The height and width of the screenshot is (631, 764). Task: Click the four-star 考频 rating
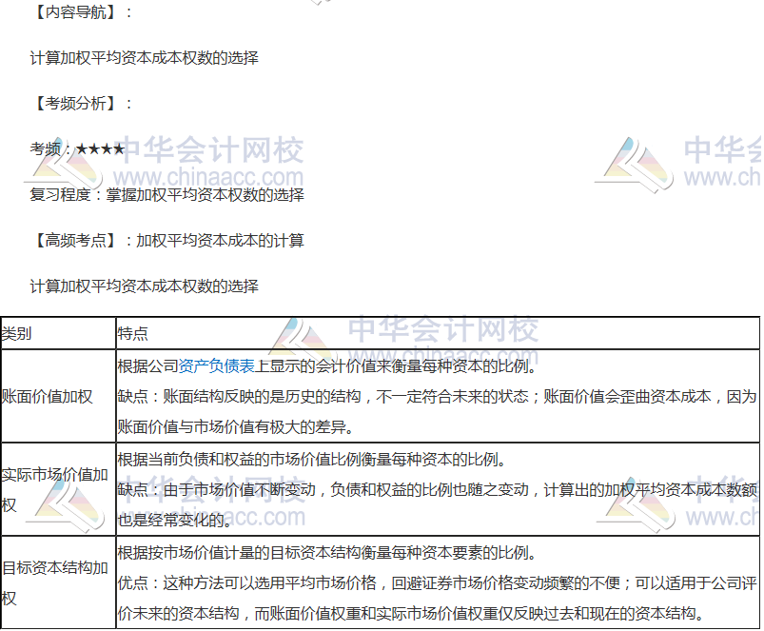(x=100, y=149)
